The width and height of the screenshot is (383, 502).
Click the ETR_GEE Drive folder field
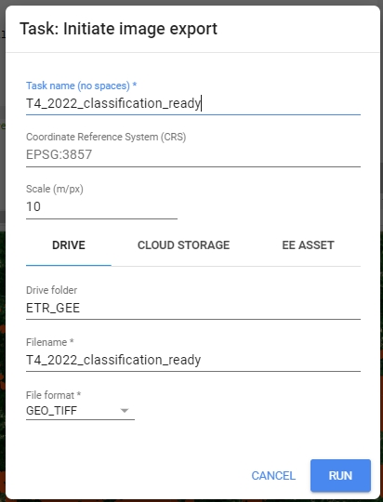click(193, 308)
